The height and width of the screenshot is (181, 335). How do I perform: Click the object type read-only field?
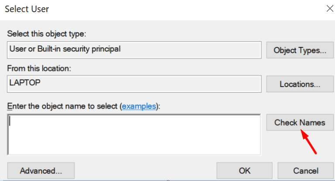click(134, 50)
